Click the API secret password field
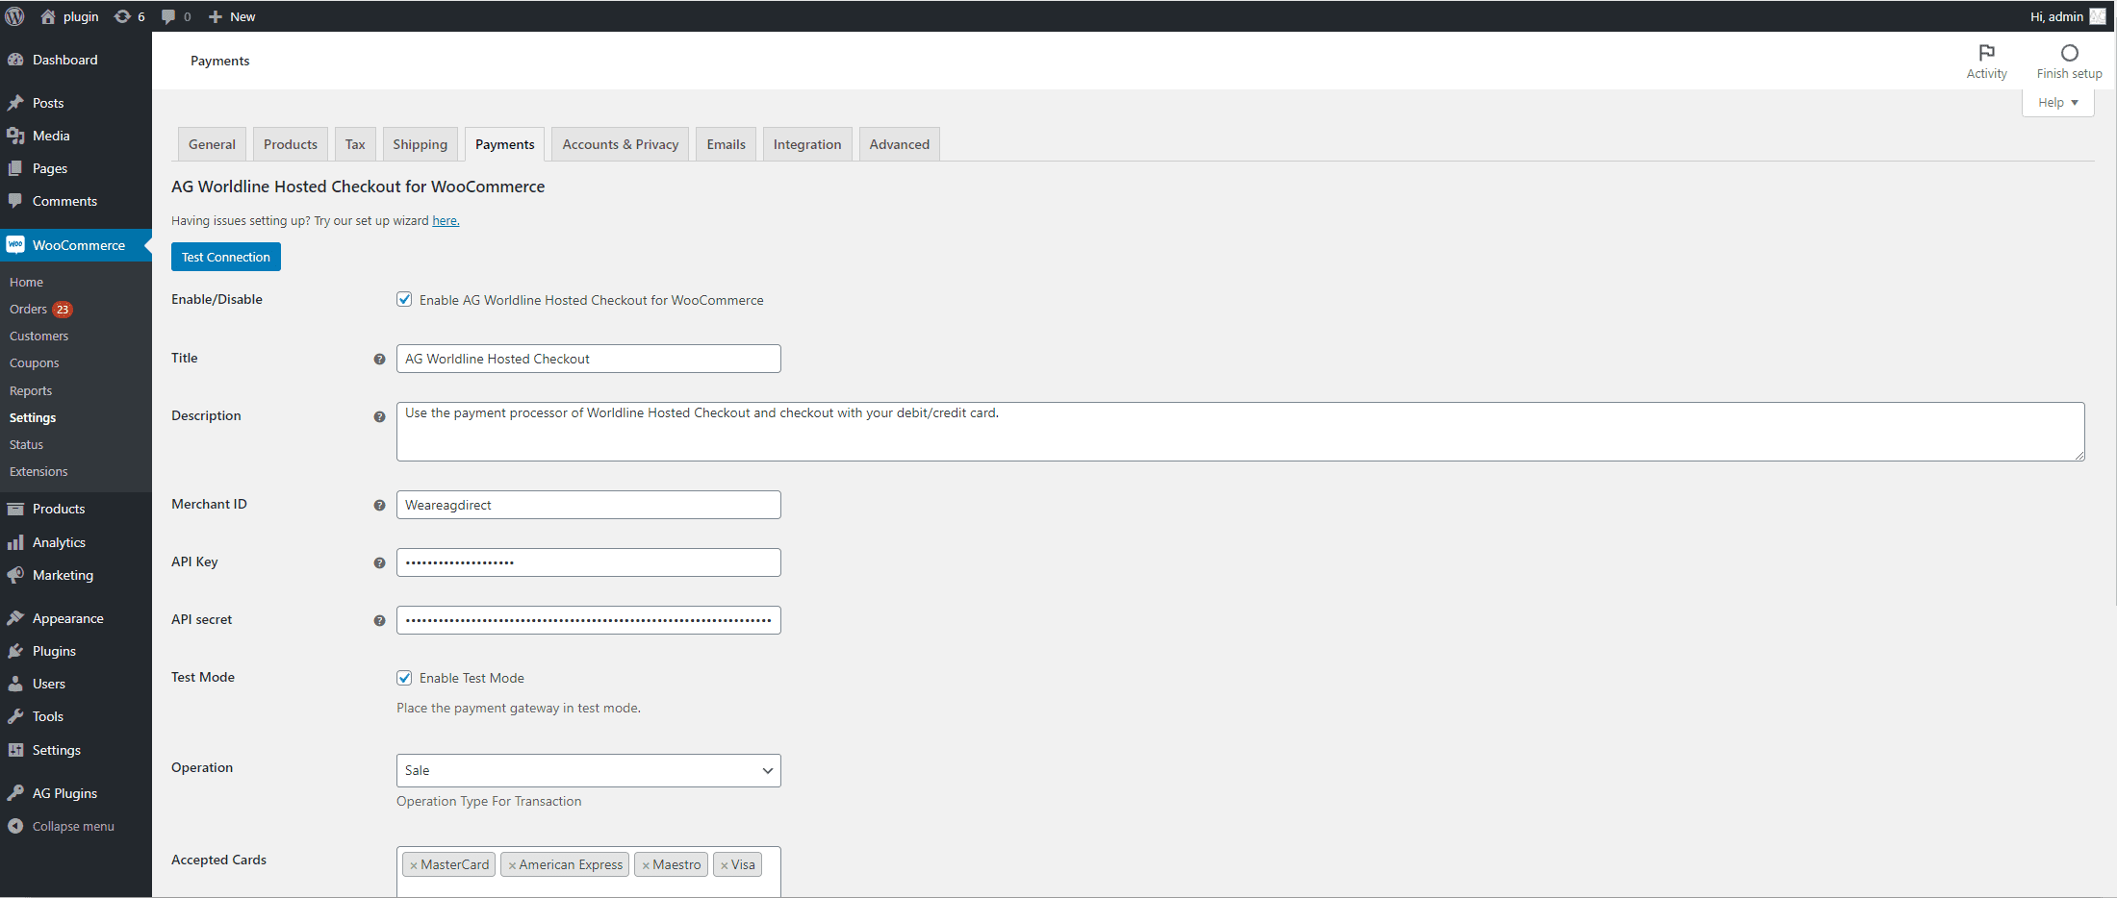Image resolution: width=2117 pixels, height=898 pixels. (588, 620)
